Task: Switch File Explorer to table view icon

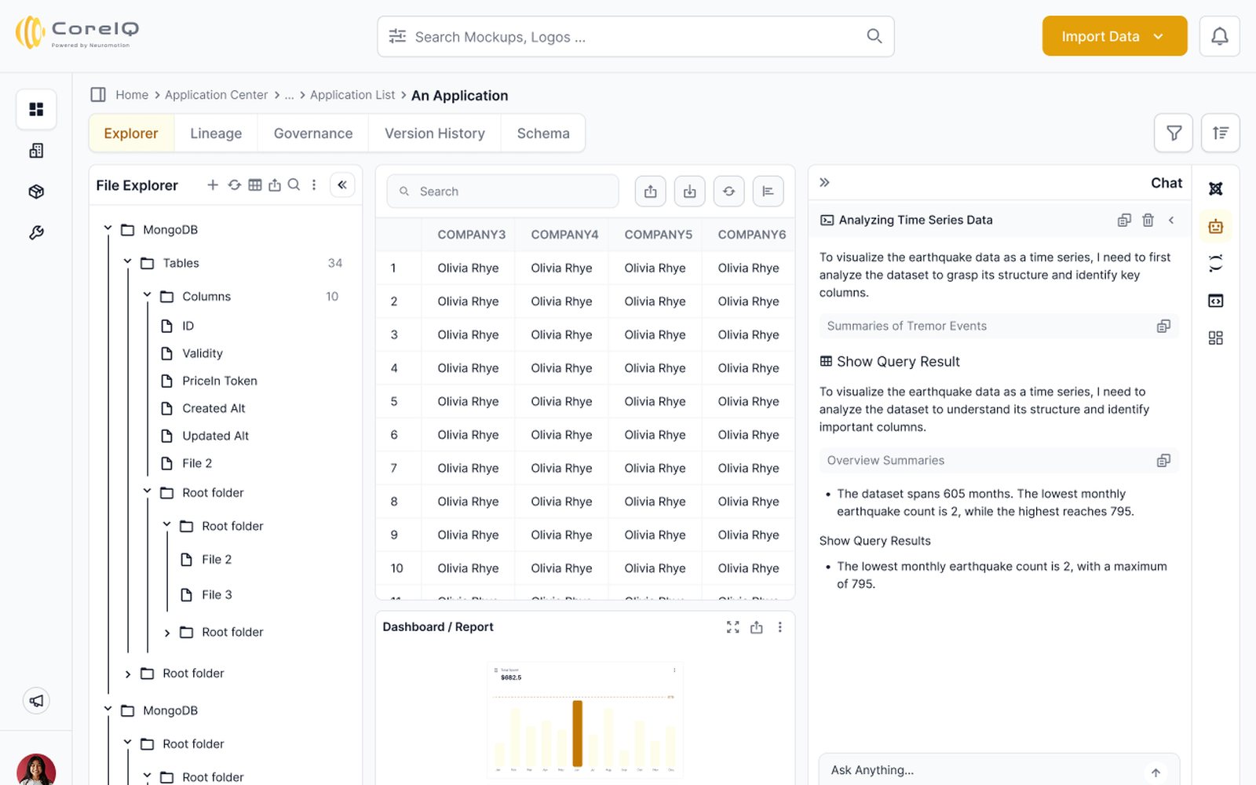Action: 255,185
